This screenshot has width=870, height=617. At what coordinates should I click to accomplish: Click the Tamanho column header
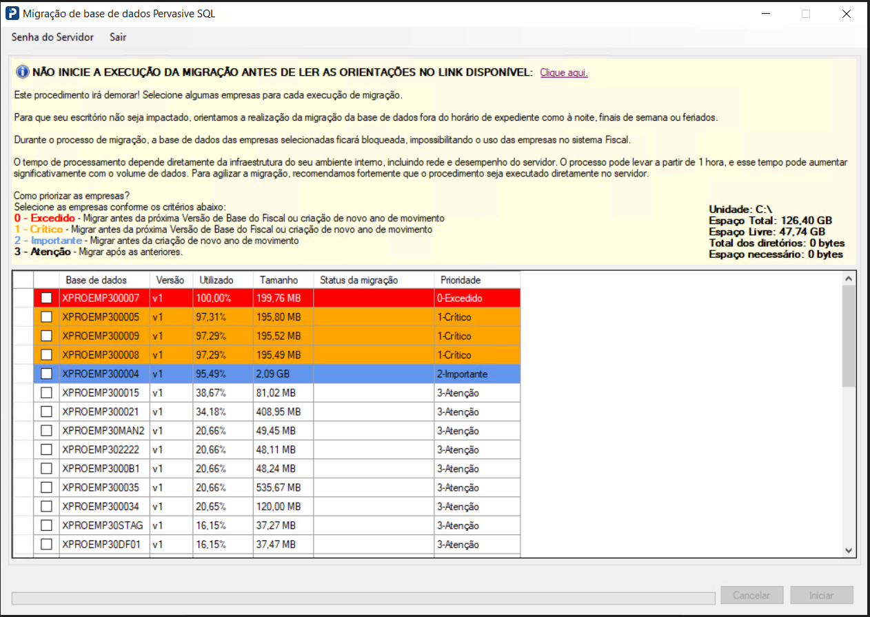(283, 280)
